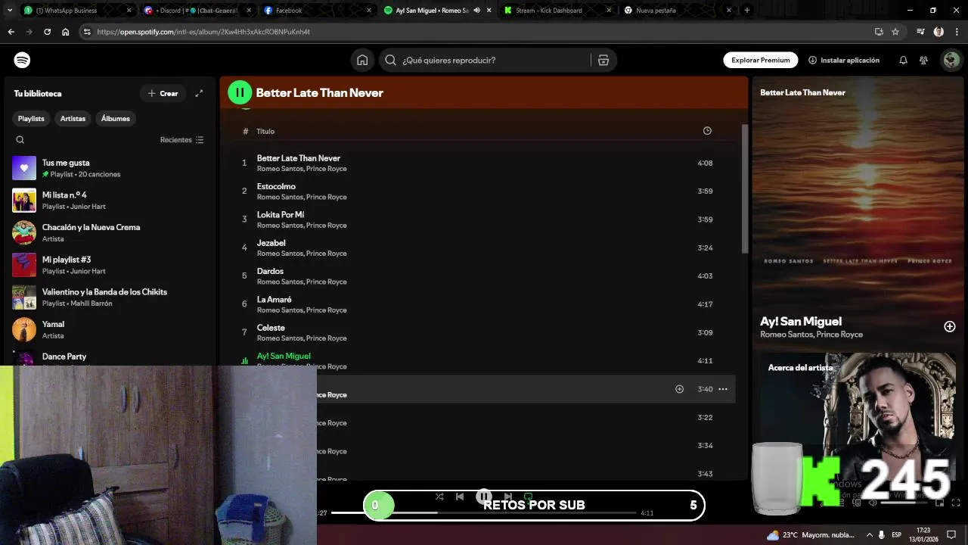Click the add icon on the 3:40 track row

click(x=679, y=389)
